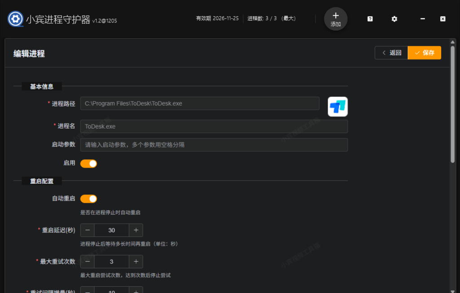The width and height of the screenshot is (460, 293).
Task: Open the settings gear icon
Action: [x=394, y=19]
